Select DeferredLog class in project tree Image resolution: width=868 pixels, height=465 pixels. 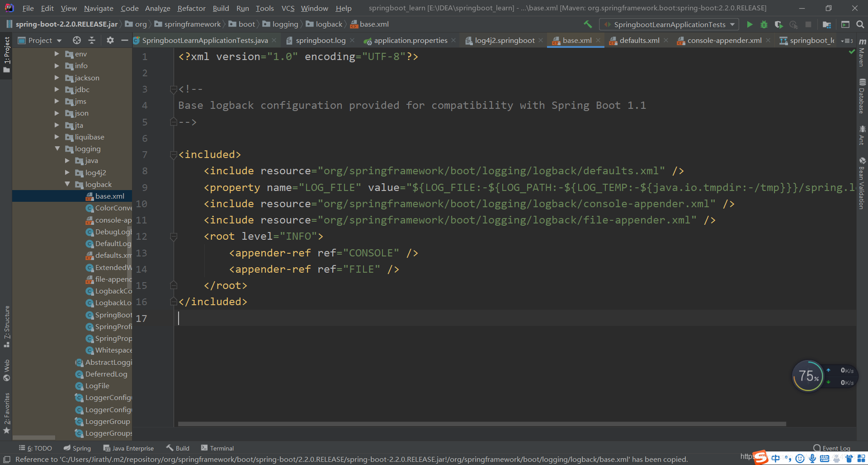point(106,374)
